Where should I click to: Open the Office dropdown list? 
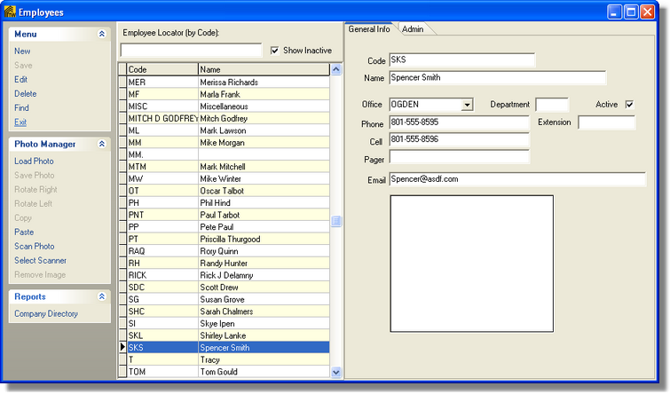coord(468,105)
